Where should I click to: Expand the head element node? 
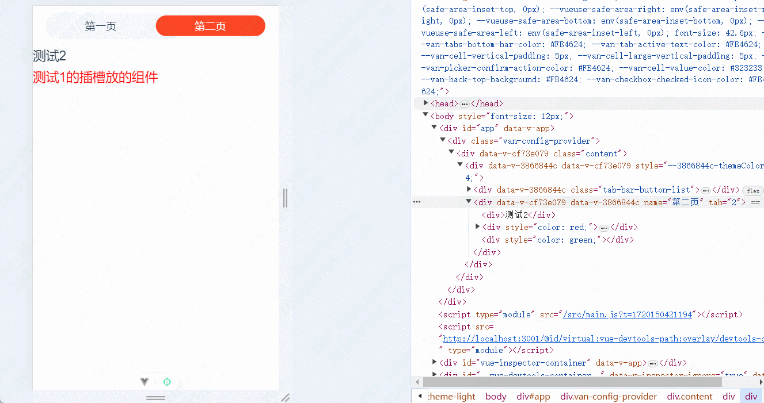pos(426,103)
